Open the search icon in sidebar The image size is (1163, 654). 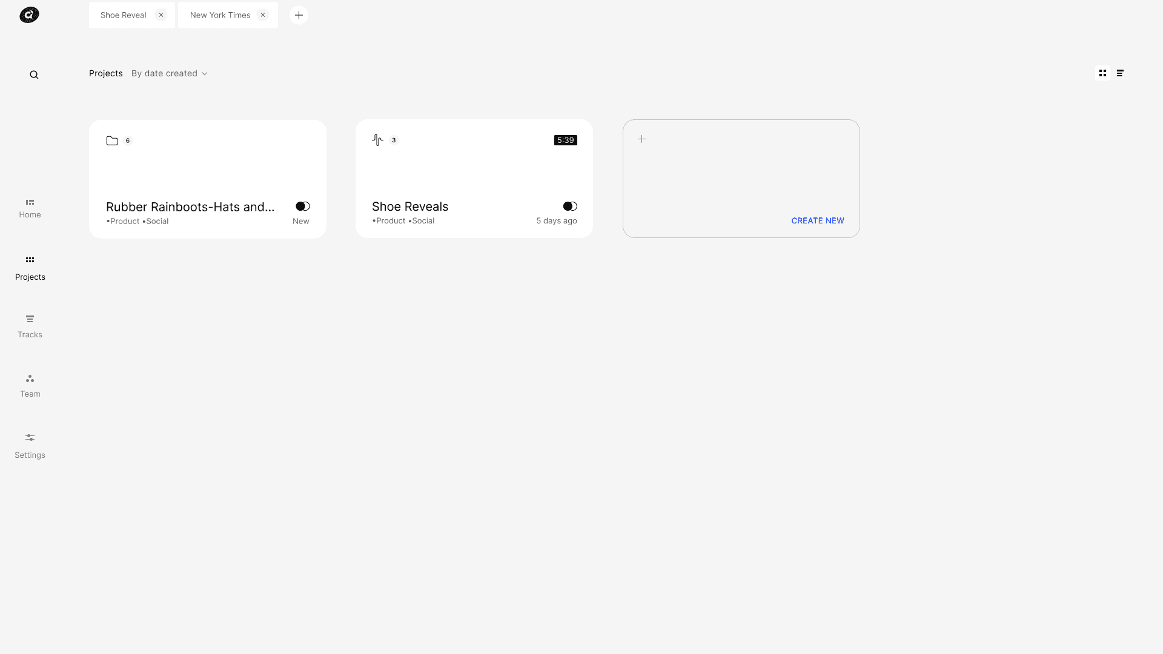tap(34, 74)
